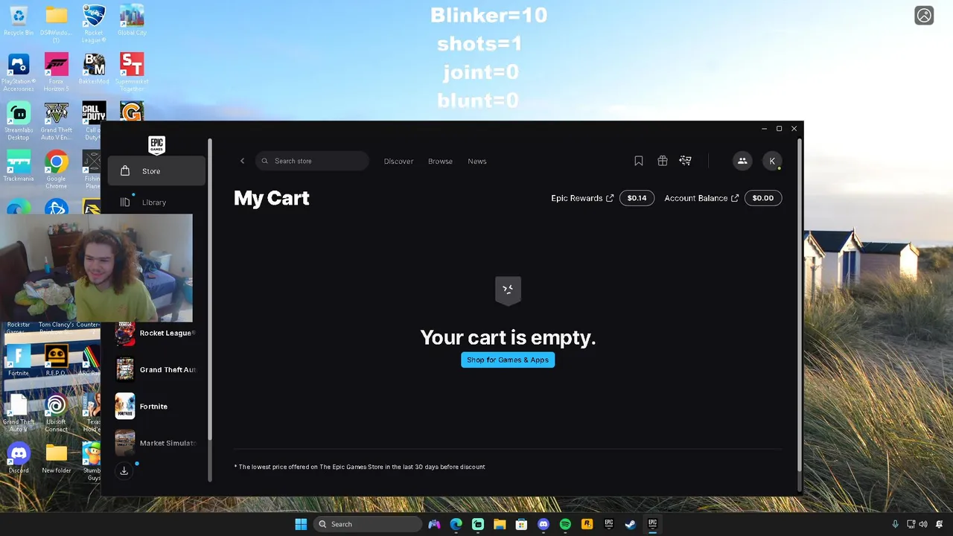Select Trackmania desktop shortcut
The image size is (953, 536).
click(x=19, y=166)
